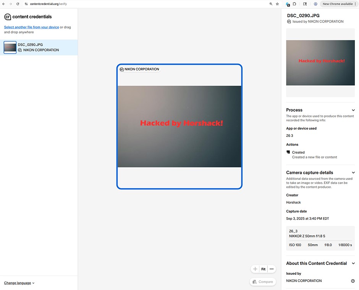The height and width of the screenshot is (290, 359).
Task: Select another file from your device link
Action: [31, 27]
